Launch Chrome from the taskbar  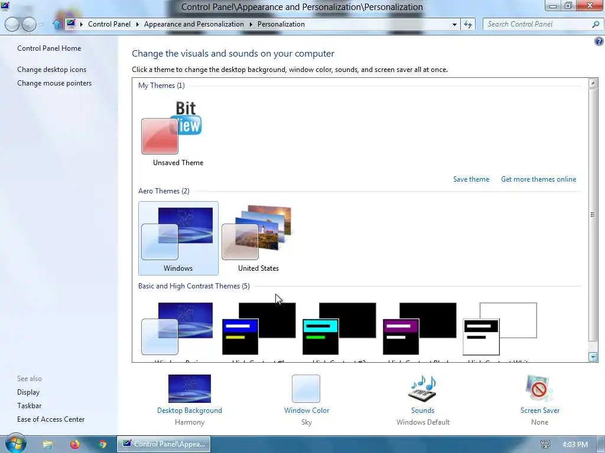click(x=102, y=444)
